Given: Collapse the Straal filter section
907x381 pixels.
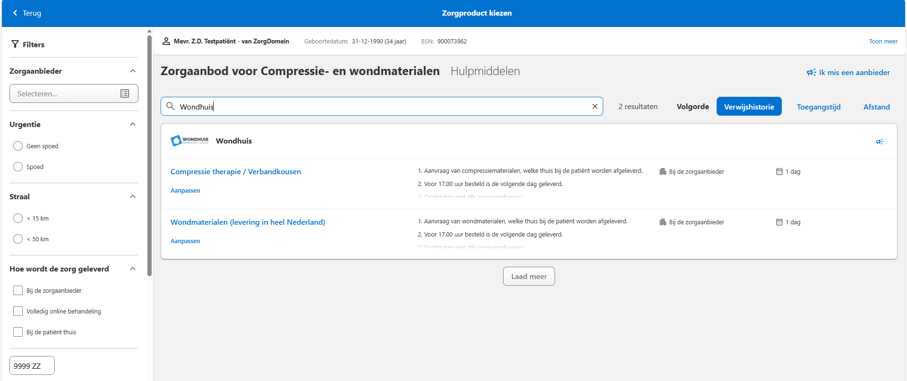Looking at the screenshot, I should 133,196.
